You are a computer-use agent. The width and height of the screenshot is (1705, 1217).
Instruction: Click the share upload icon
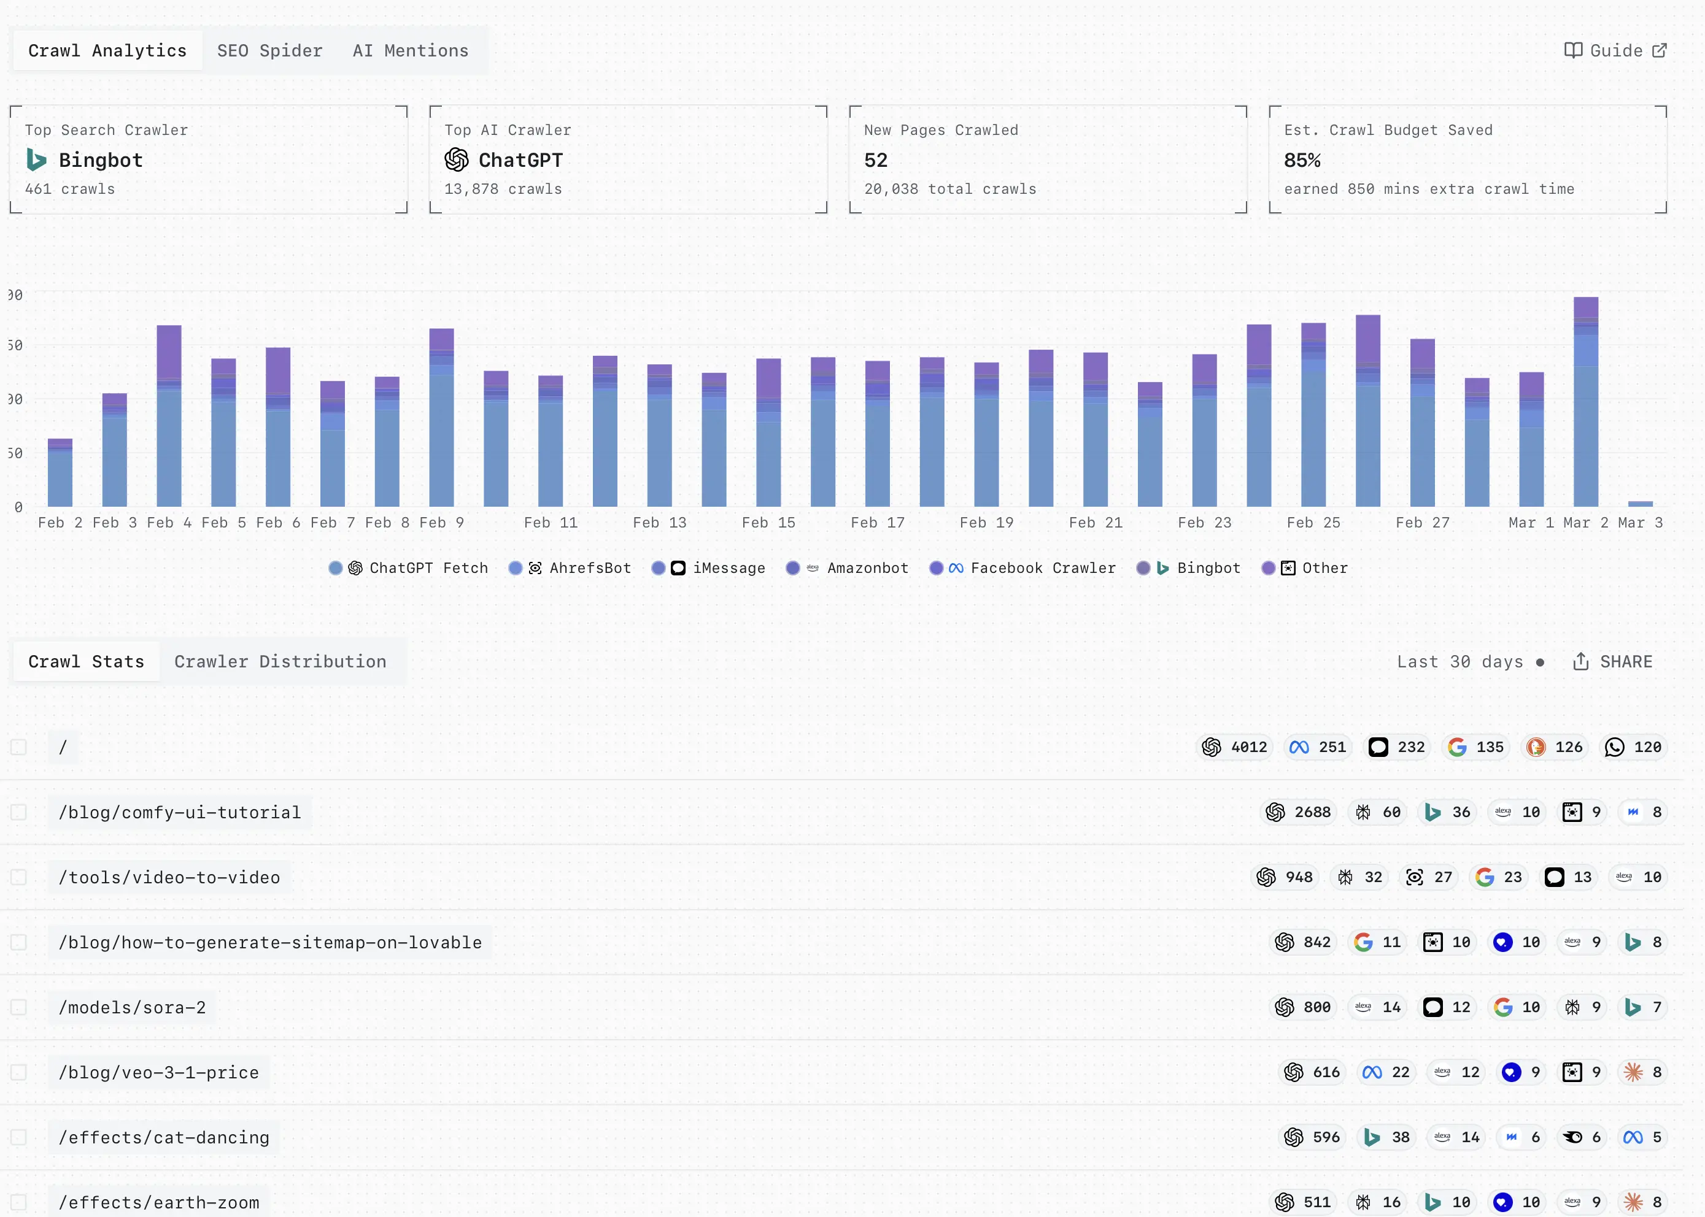click(1580, 661)
